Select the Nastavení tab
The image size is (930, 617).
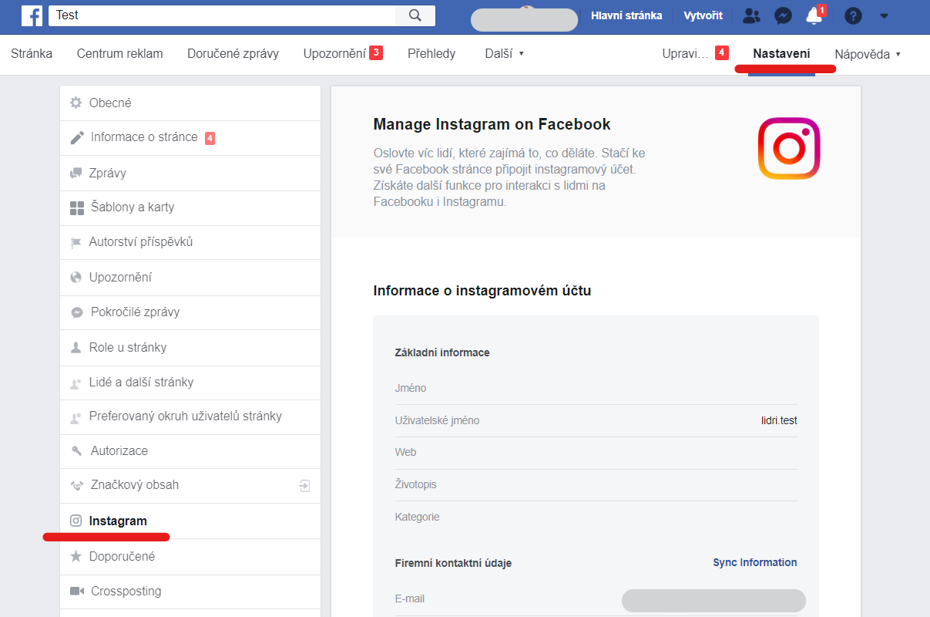(x=781, y=54)
